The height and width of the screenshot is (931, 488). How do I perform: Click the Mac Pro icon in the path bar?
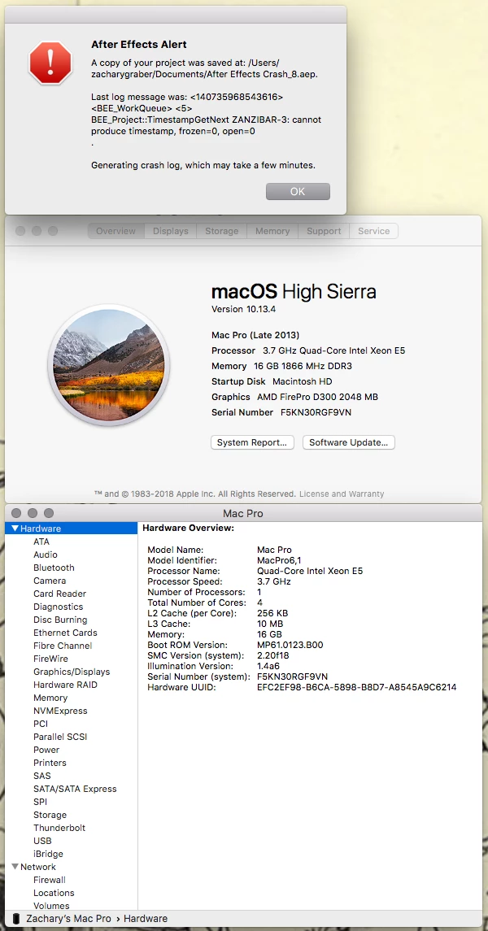point(16,919)
